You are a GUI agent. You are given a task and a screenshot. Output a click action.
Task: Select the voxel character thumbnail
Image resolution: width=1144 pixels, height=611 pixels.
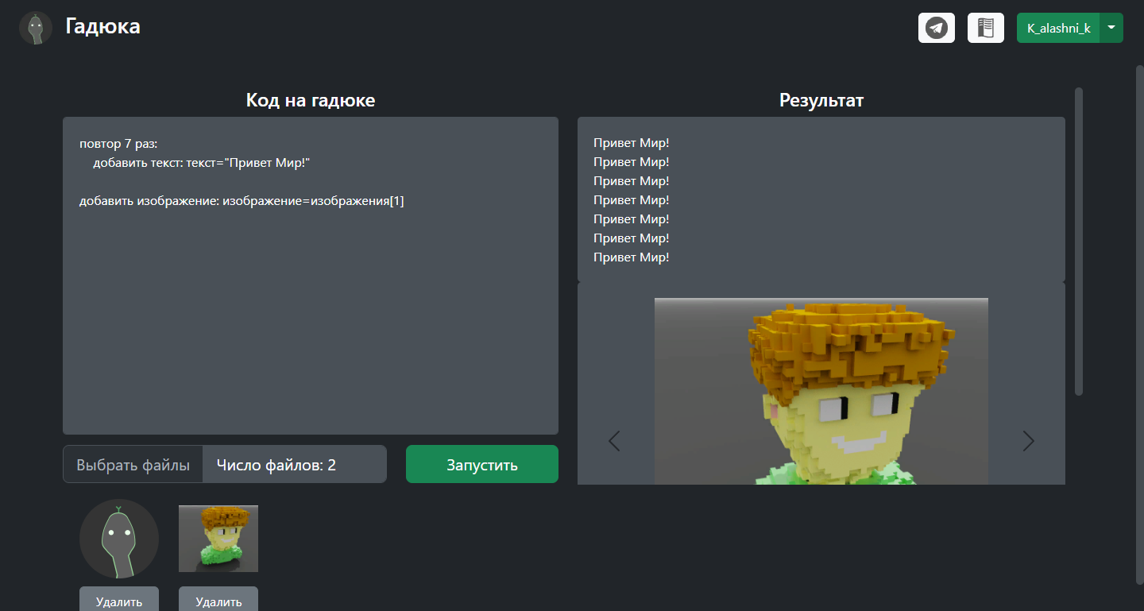(x=218, y=539)
